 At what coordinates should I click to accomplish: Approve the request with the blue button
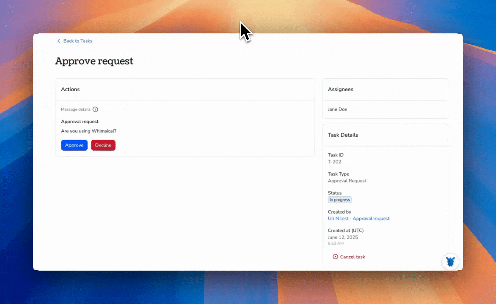(74, 145)
